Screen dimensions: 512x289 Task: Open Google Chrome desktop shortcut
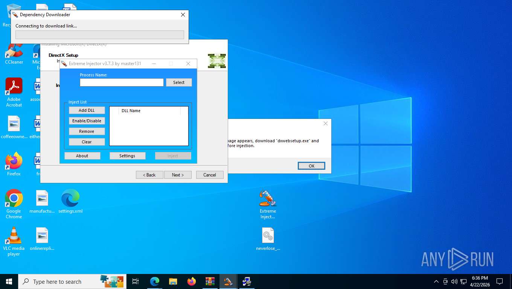click(14, 204)
